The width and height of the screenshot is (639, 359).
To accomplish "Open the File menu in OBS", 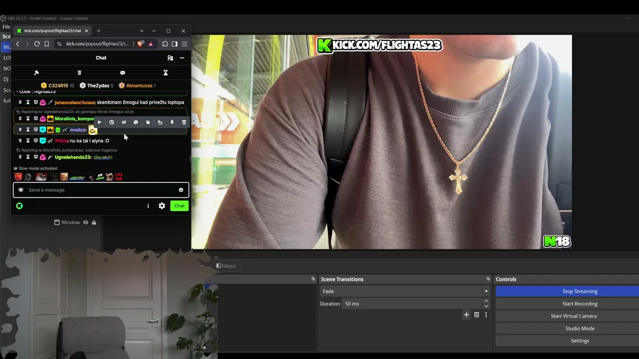I will pyautogui.click(x=6, y=27).
